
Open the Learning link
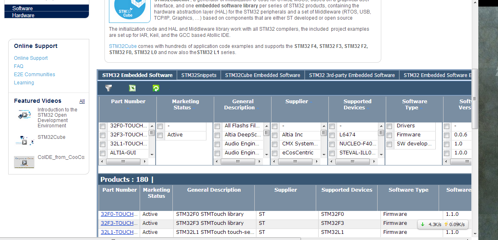[24, 83]
